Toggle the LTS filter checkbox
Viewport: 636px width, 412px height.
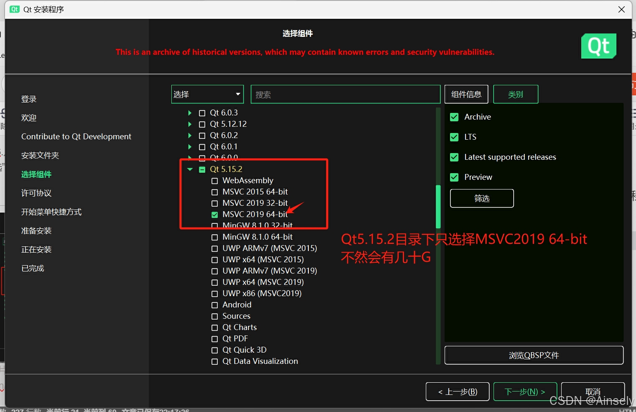[x=454, y=137]
